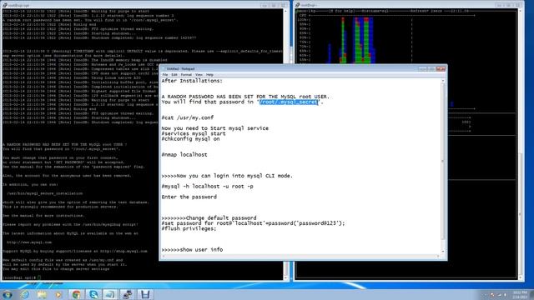This screenshot has height=300, width=534.
Task: Click highlighted '/root/.mysql_secret' text in Notepad
Action: (289, 102)
